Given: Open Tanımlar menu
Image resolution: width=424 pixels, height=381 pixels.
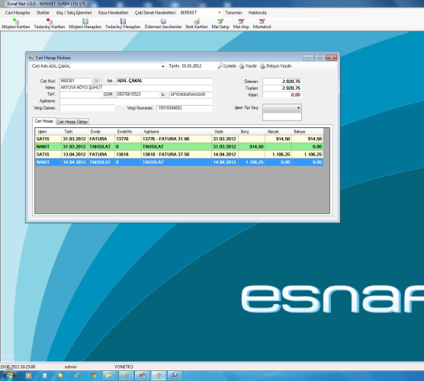Looking at the screenshot, I should point(233,13).
